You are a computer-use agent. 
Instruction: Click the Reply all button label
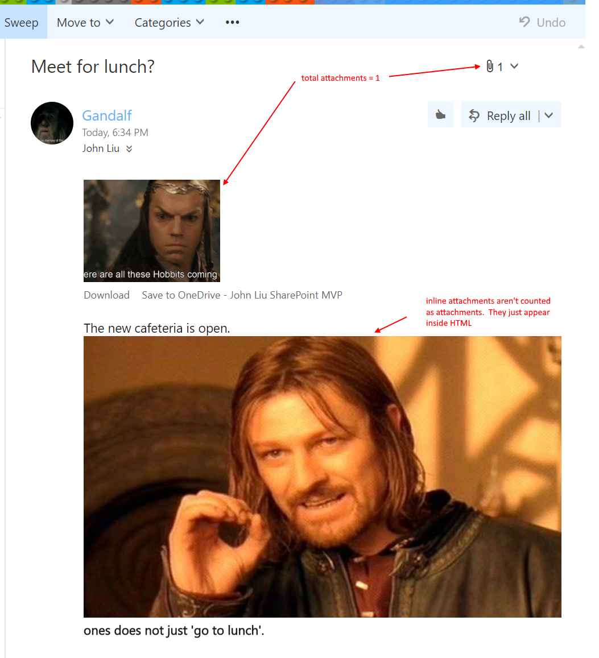pyautogui.click(x=509, y=116)
